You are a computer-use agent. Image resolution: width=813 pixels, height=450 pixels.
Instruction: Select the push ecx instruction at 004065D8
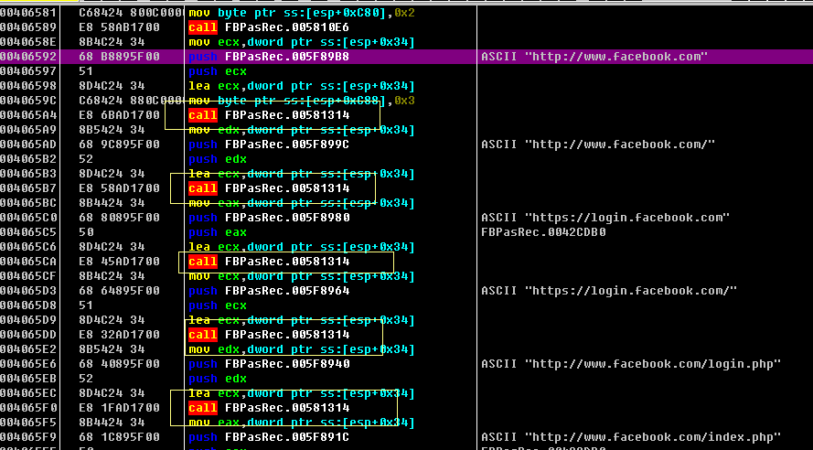tap(218, 305)
